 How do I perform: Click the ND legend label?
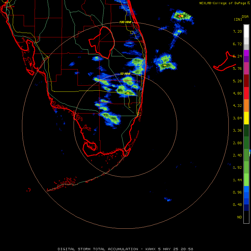coord(240,217)
